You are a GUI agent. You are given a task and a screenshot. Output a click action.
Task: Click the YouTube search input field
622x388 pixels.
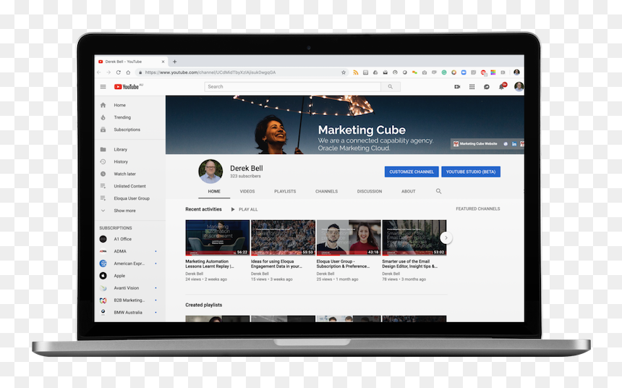[293, 87]
